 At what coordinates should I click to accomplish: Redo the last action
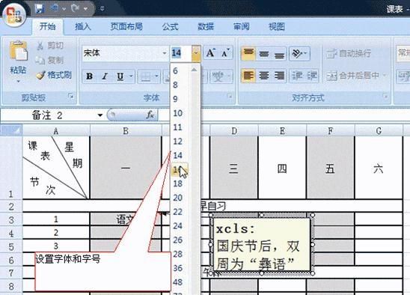click(76, 9)
